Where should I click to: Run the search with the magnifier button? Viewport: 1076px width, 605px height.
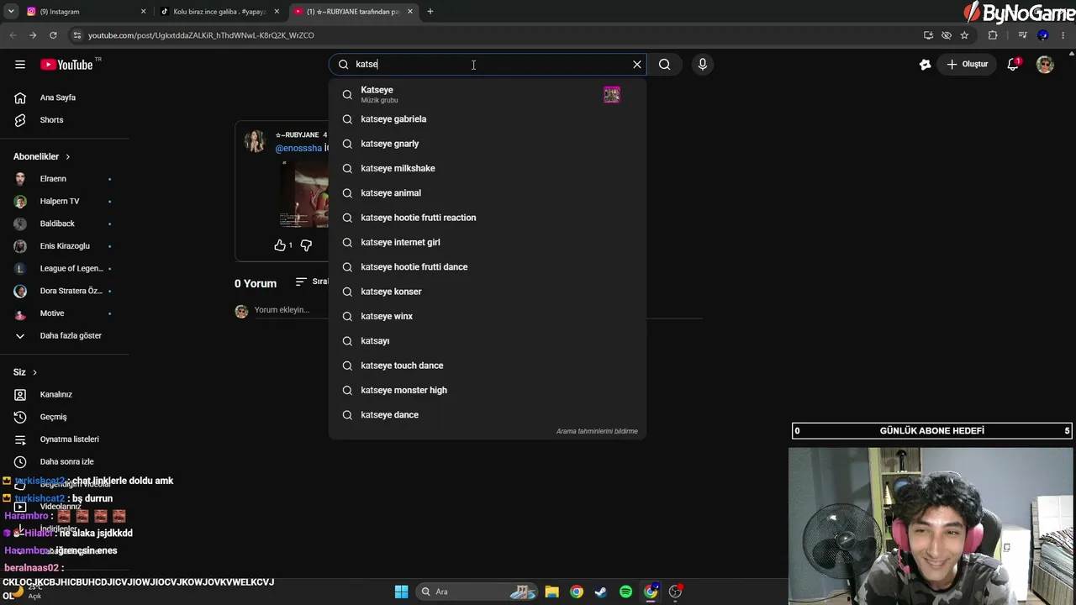664,65
